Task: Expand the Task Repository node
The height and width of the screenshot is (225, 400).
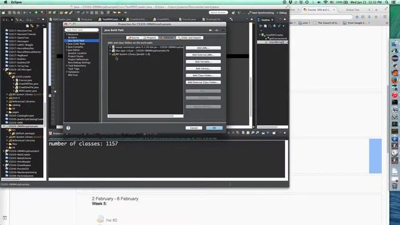Action: (67, 66)
